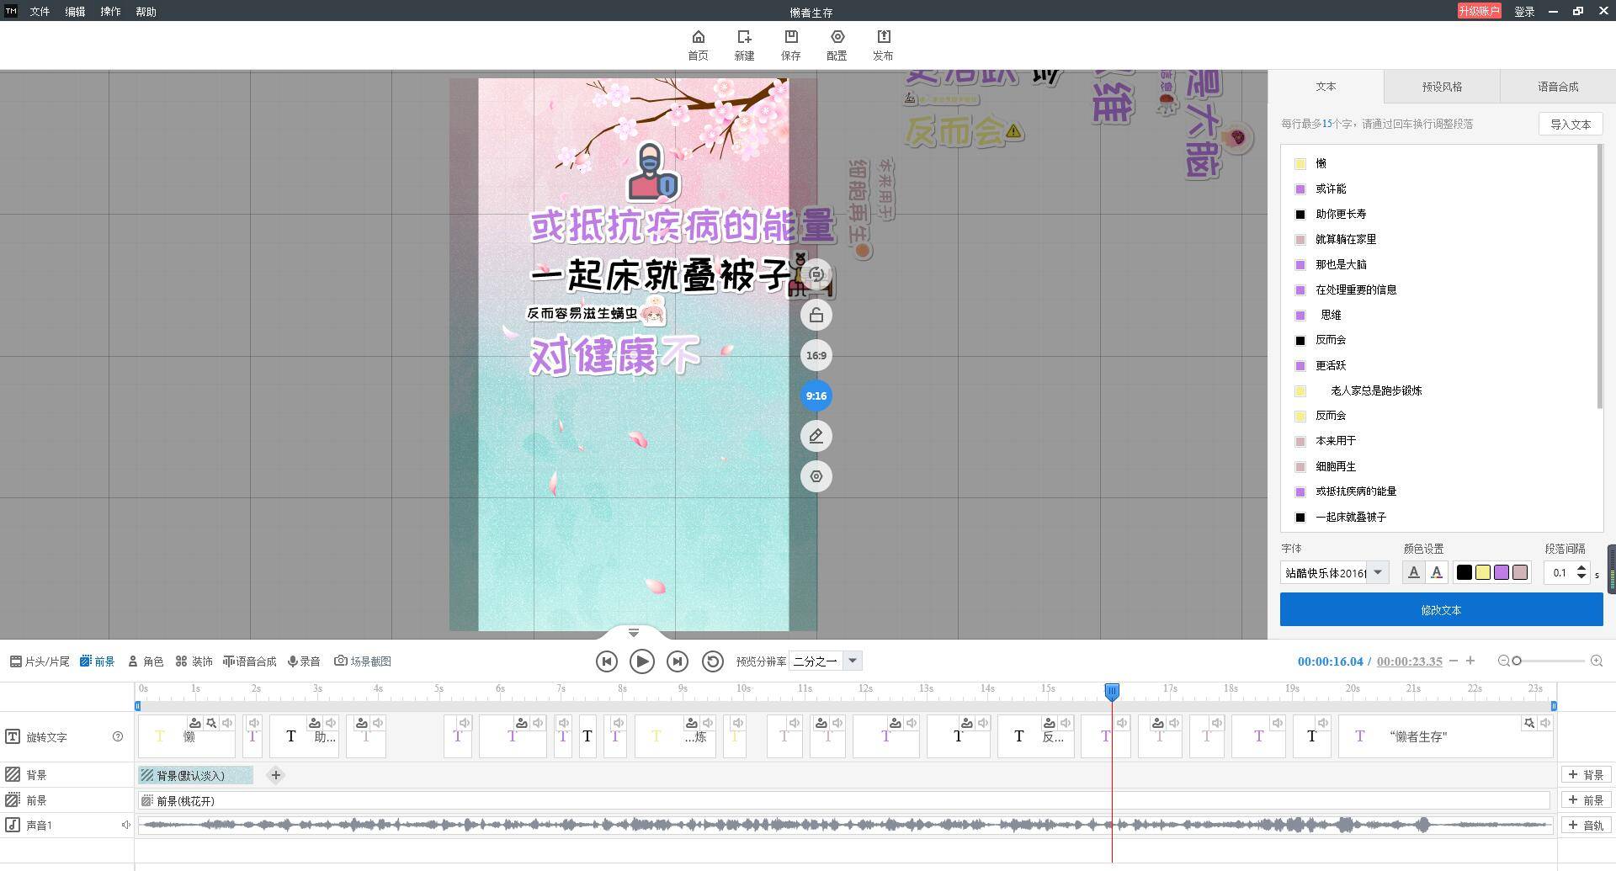Click the rotate canvas icon beside preview

click(816, 274)
